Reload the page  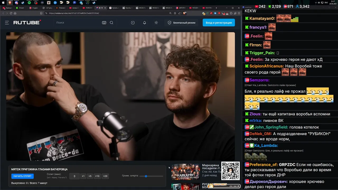tap(11, 13)
